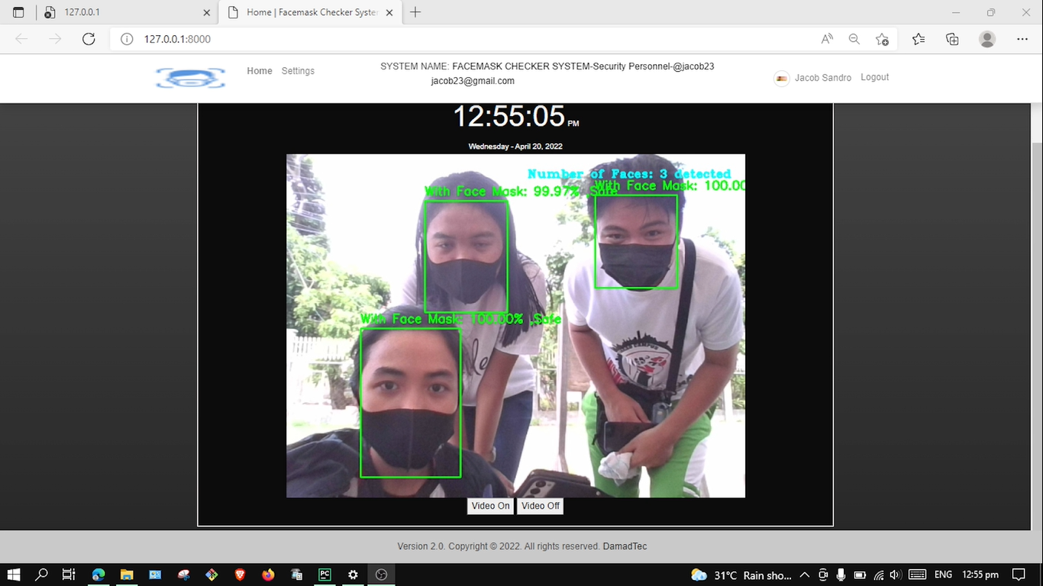Turn the video feed on
Screen dimensions: 1043x586
tap(490, 506)
